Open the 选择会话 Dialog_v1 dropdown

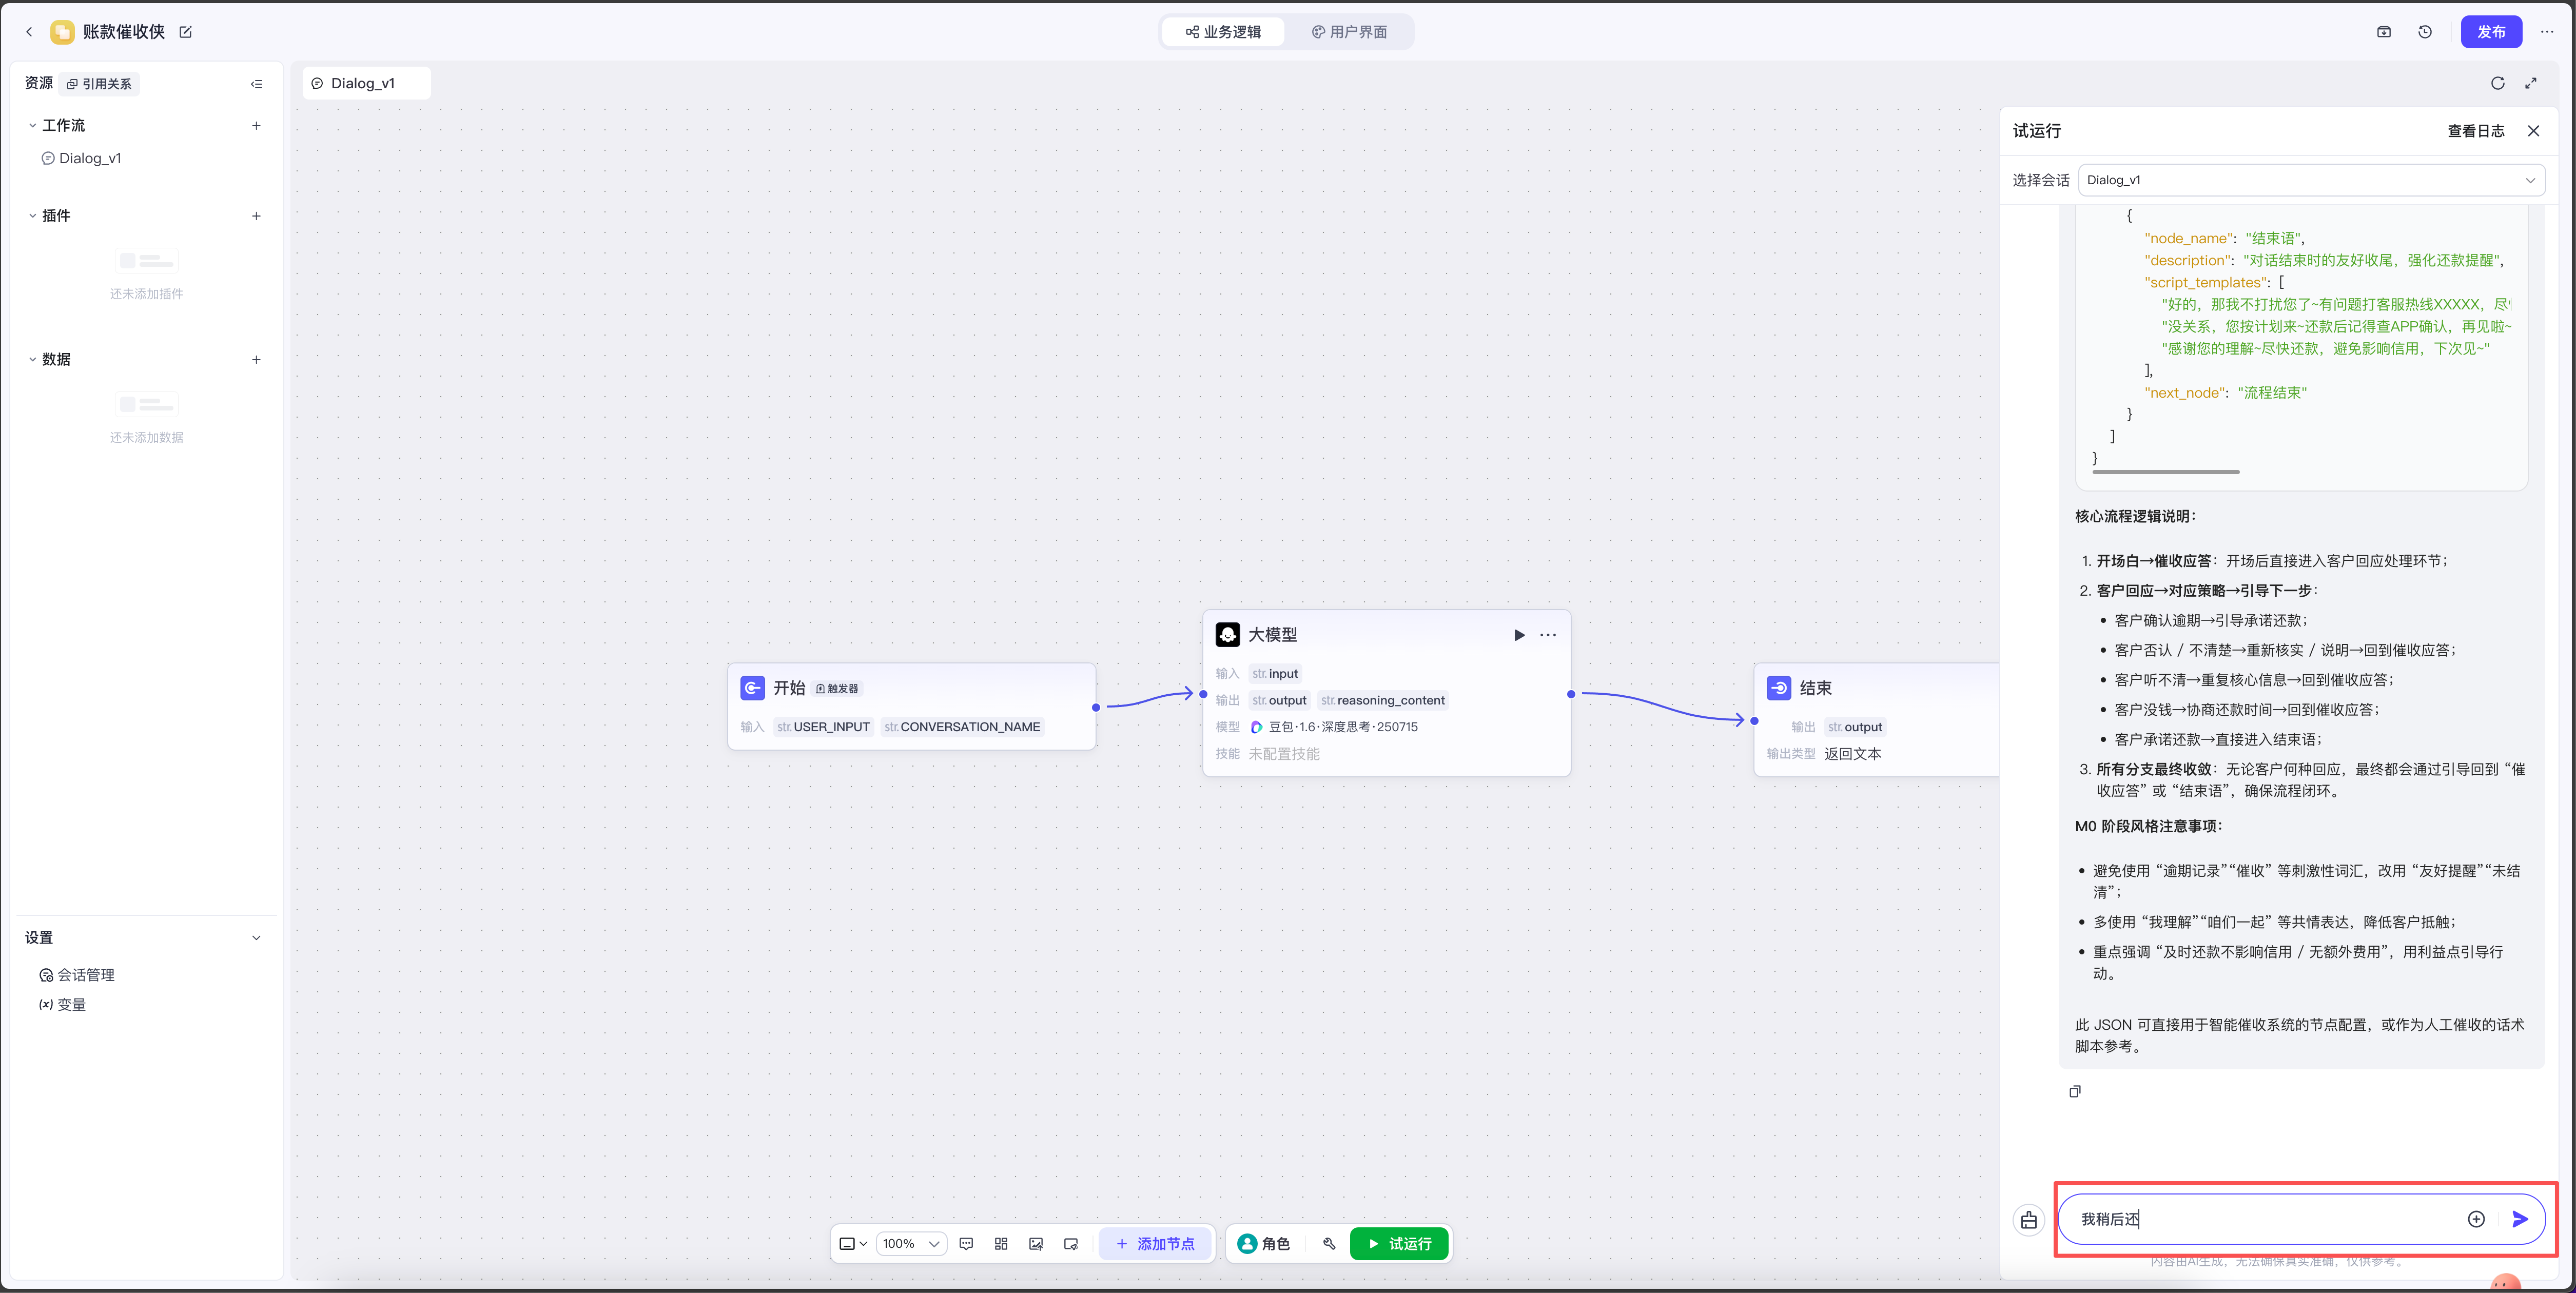pos(2311,180)
